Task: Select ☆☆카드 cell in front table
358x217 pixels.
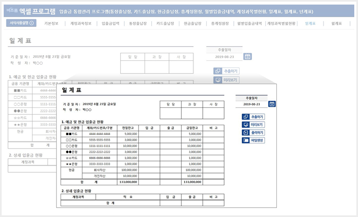Action: point(71,158)
